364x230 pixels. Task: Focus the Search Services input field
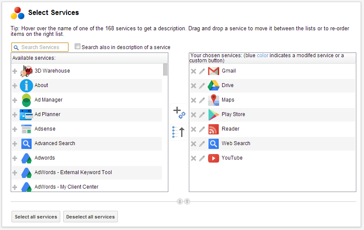pos(40,47)
